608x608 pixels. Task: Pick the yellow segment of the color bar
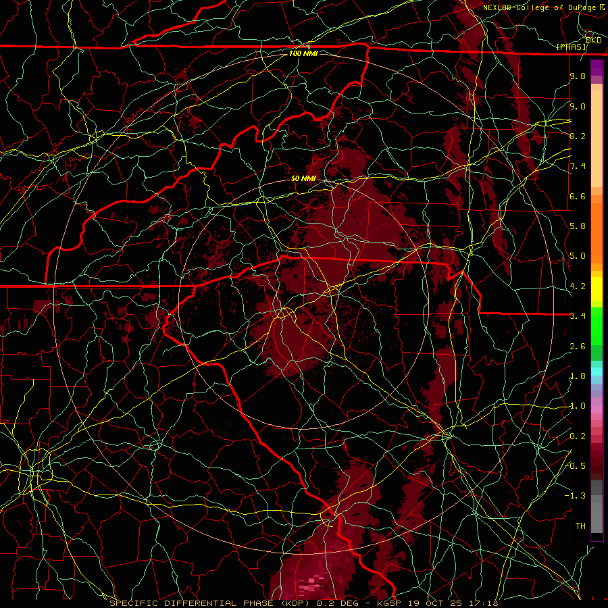(597, 289)
